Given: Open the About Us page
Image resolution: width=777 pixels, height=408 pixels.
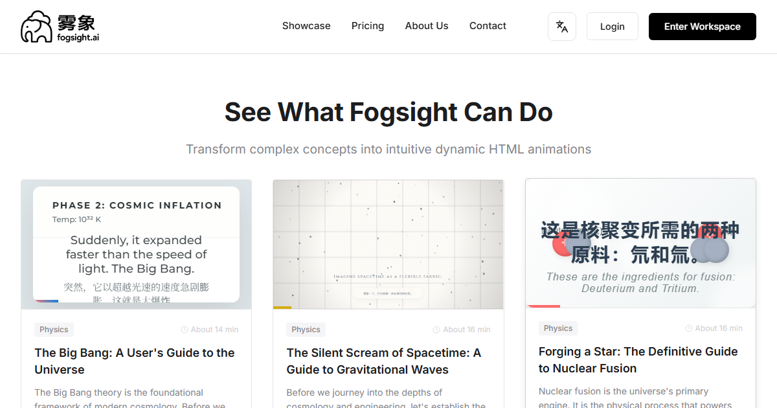Looking at the screenshot, I should point(427,26).
